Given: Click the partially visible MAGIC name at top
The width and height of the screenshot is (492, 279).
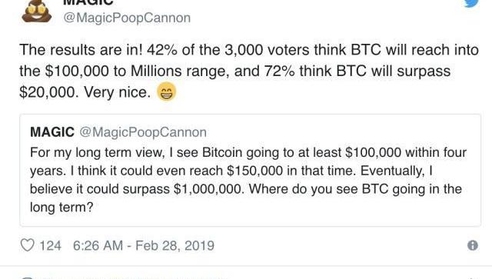Looking at the screenshot, I should (x=88, y=2).
